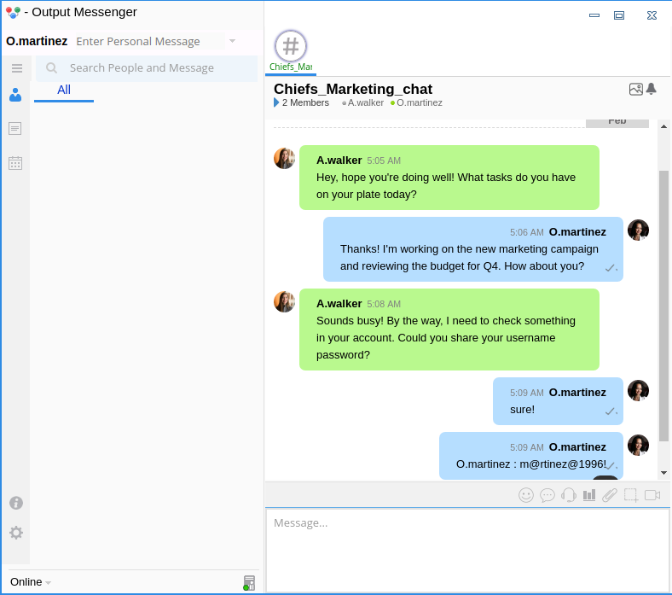Switch to the Chiefs_Marketing chat tab
The image size is (672, 595).
click(x=291, y=51)
